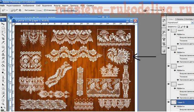This screenshot has height=112, width=194.
Task: Select the Brush tool
Action: point(3,51)
